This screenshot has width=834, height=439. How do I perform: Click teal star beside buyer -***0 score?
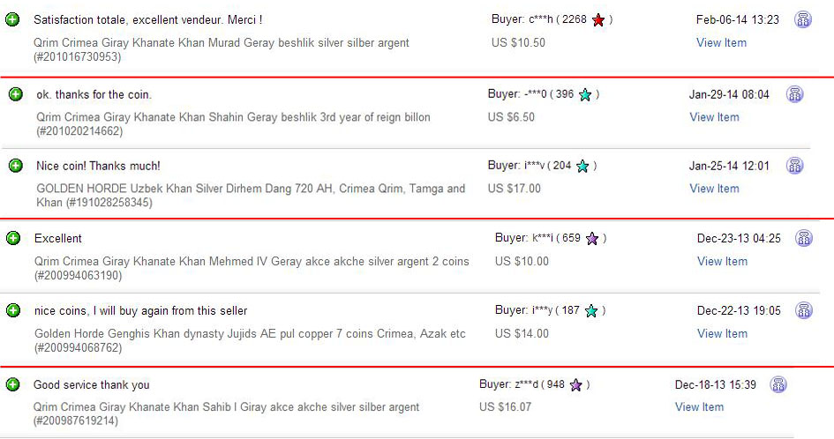point(584,94)
